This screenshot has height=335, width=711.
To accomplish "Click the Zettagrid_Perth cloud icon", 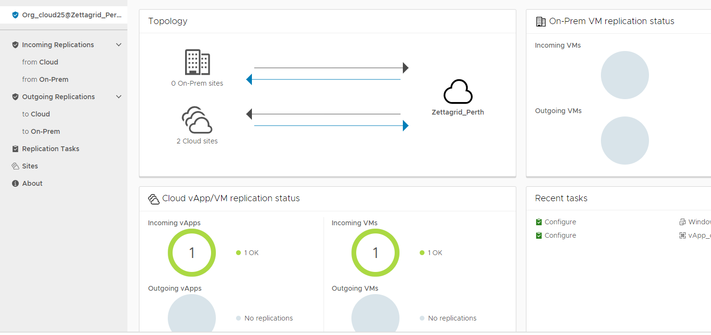I will click(458, 91).
